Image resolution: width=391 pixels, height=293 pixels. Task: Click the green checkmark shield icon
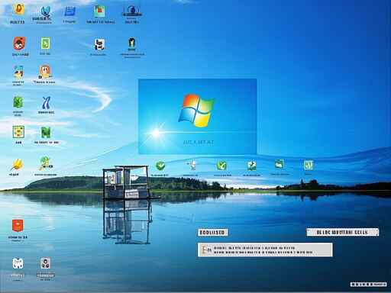click(x=160, y=166)
